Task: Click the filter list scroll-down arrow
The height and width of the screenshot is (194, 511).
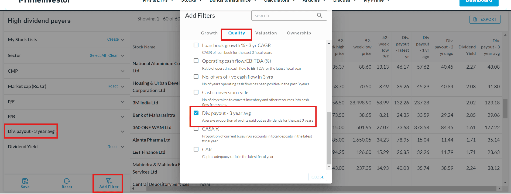Action: [329, 167]
